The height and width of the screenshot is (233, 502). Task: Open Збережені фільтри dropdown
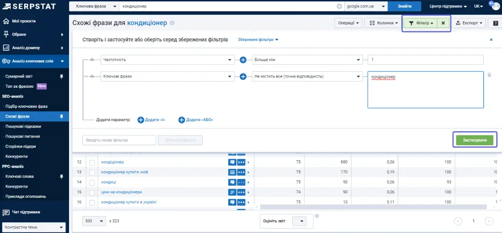coord(258,40)
